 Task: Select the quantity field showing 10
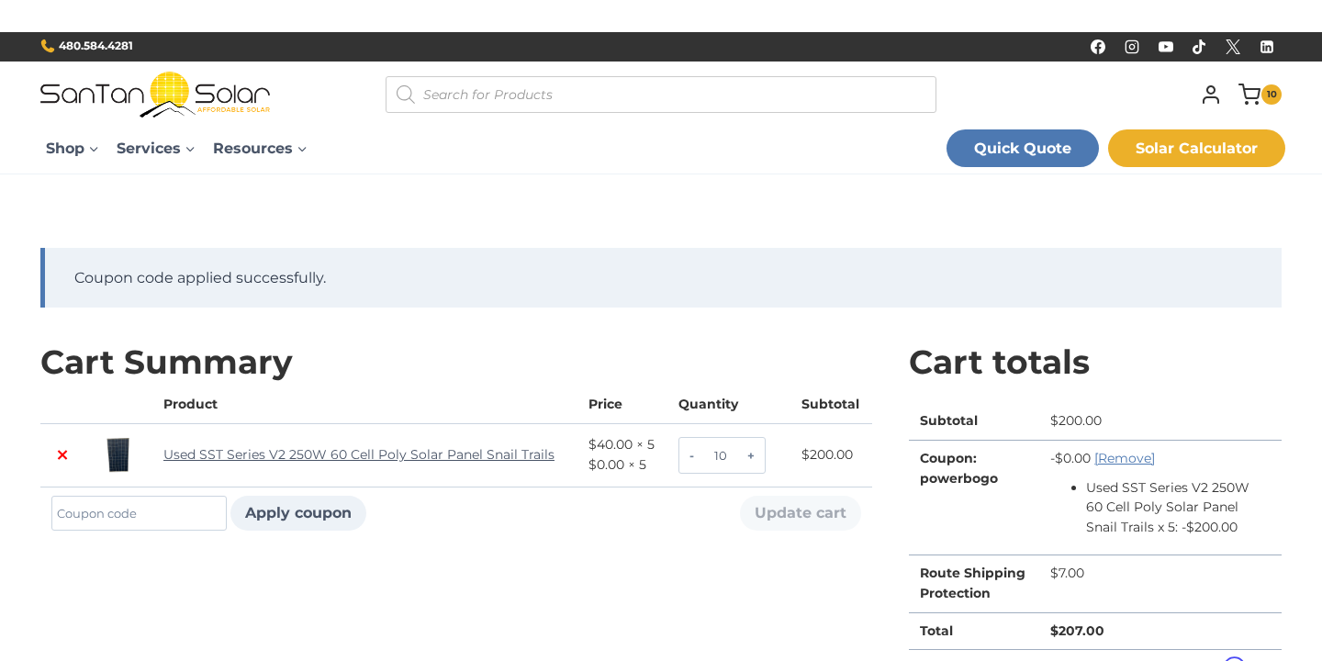(x=721, y=455)
